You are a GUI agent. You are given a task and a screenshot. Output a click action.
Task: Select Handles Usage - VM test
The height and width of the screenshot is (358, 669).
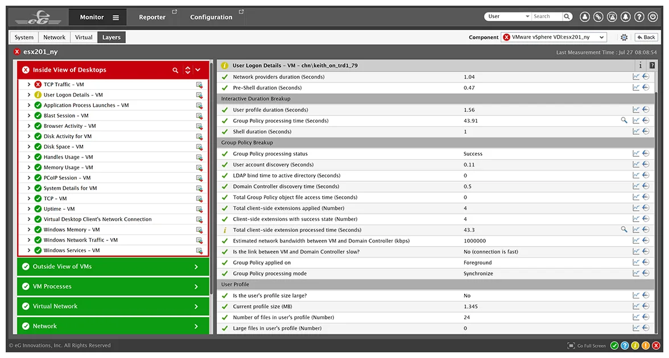coord(68,157)
